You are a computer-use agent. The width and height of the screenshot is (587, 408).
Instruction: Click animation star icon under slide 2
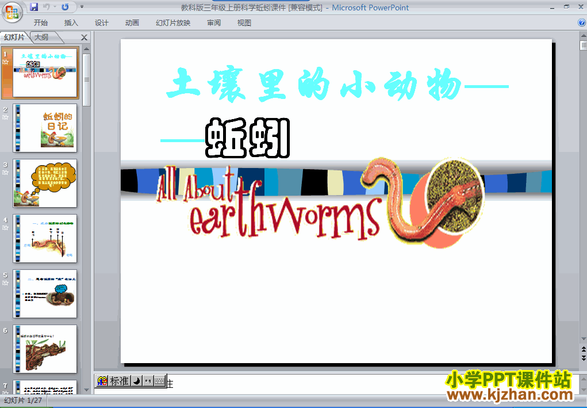click(5, 117)
